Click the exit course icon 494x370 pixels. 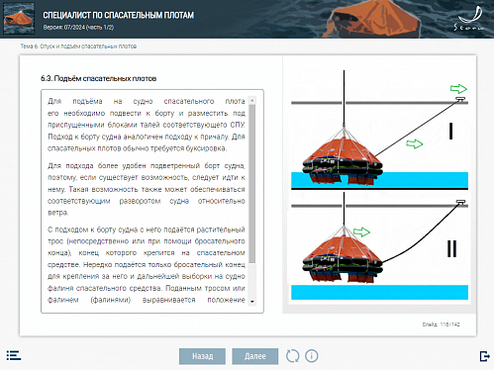[484, 356]
